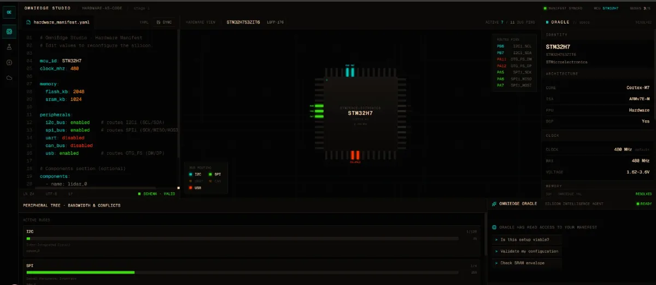This screenshot has height=285, width=656.
Task: Click the red USB pins at chip bottom
Action: (x=355, y=155)
